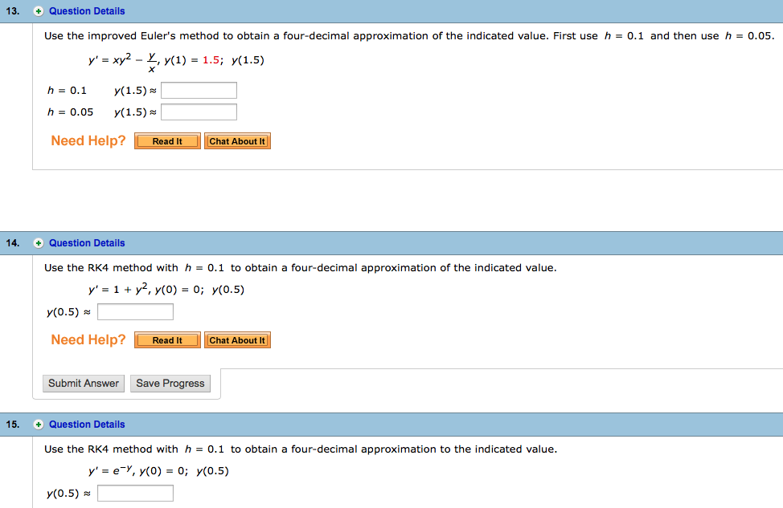This screenshot has width=783, height=508.
Task: Click Save Progress under question 14
Action: point(170,383)
